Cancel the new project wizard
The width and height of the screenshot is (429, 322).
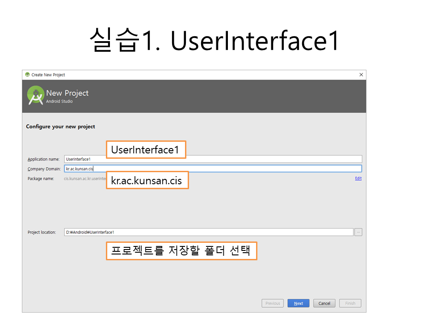coord(324,303)
